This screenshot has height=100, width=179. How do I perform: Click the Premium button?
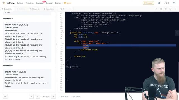[x=149, y=3]
